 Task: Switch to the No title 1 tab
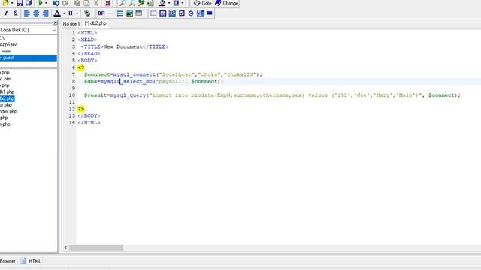pyautogui.click(x=71, y=23)
